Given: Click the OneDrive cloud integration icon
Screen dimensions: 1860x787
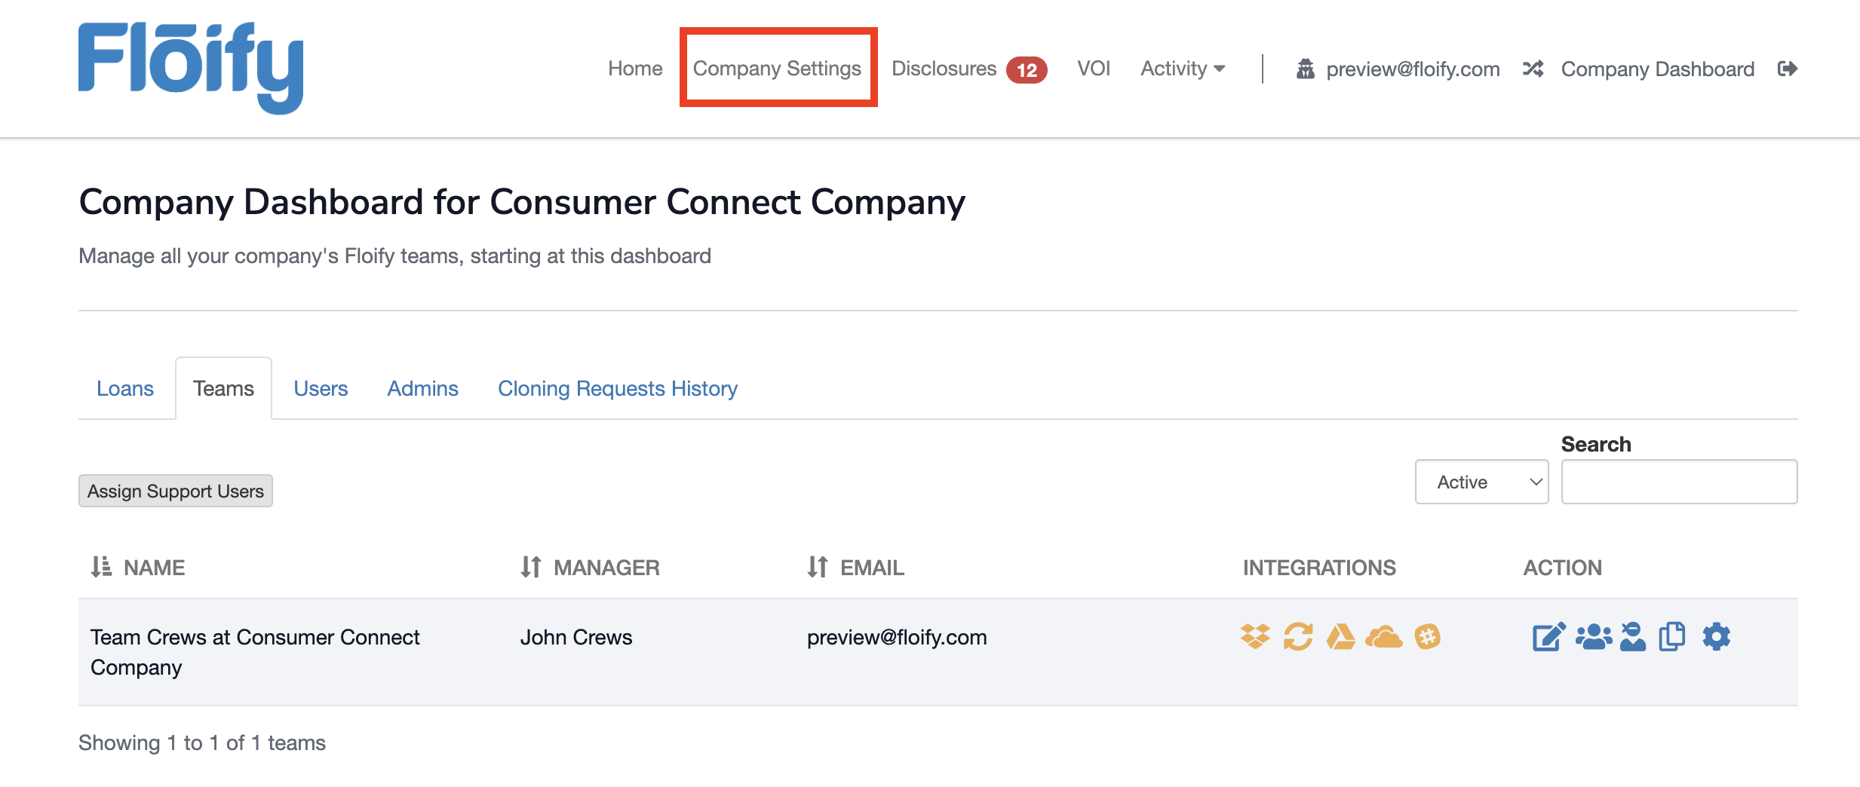Looking at the screenshot, I should tap(1383, 638).
